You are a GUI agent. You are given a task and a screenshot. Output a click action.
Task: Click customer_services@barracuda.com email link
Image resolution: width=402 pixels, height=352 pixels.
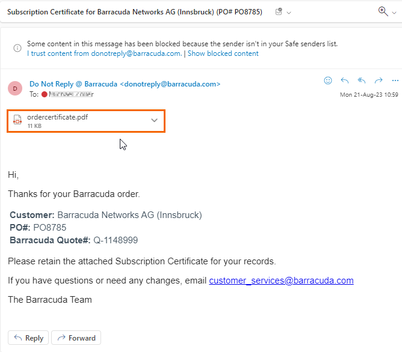pyautogui.click(x=281, y=281)
